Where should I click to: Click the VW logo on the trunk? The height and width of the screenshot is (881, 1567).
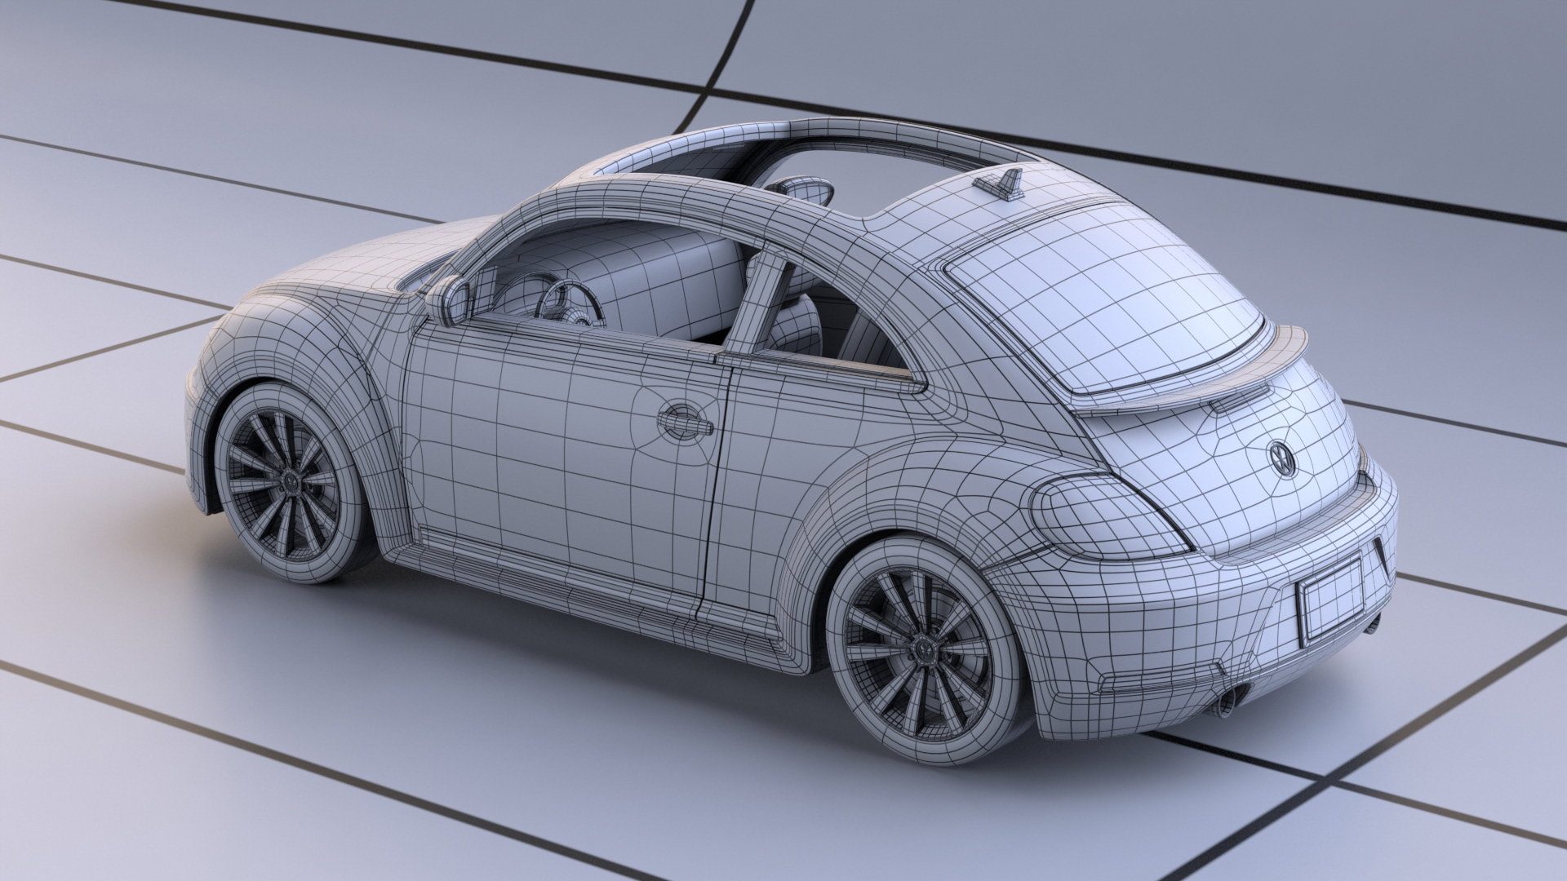pos(1281,458)
